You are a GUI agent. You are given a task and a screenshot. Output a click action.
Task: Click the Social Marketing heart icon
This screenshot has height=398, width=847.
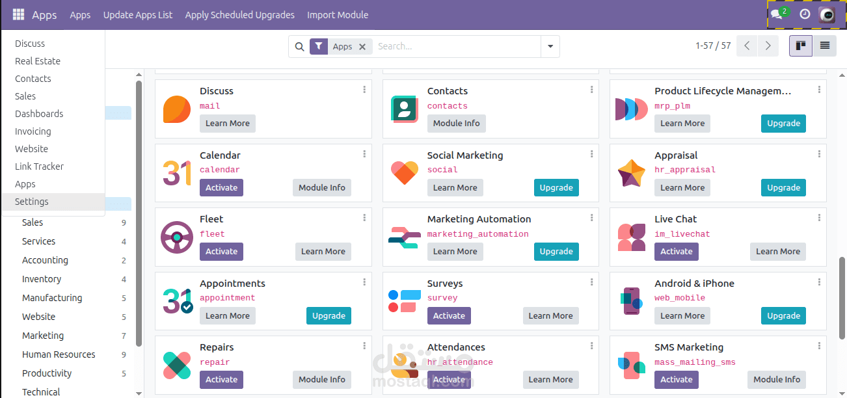(404, 173)
